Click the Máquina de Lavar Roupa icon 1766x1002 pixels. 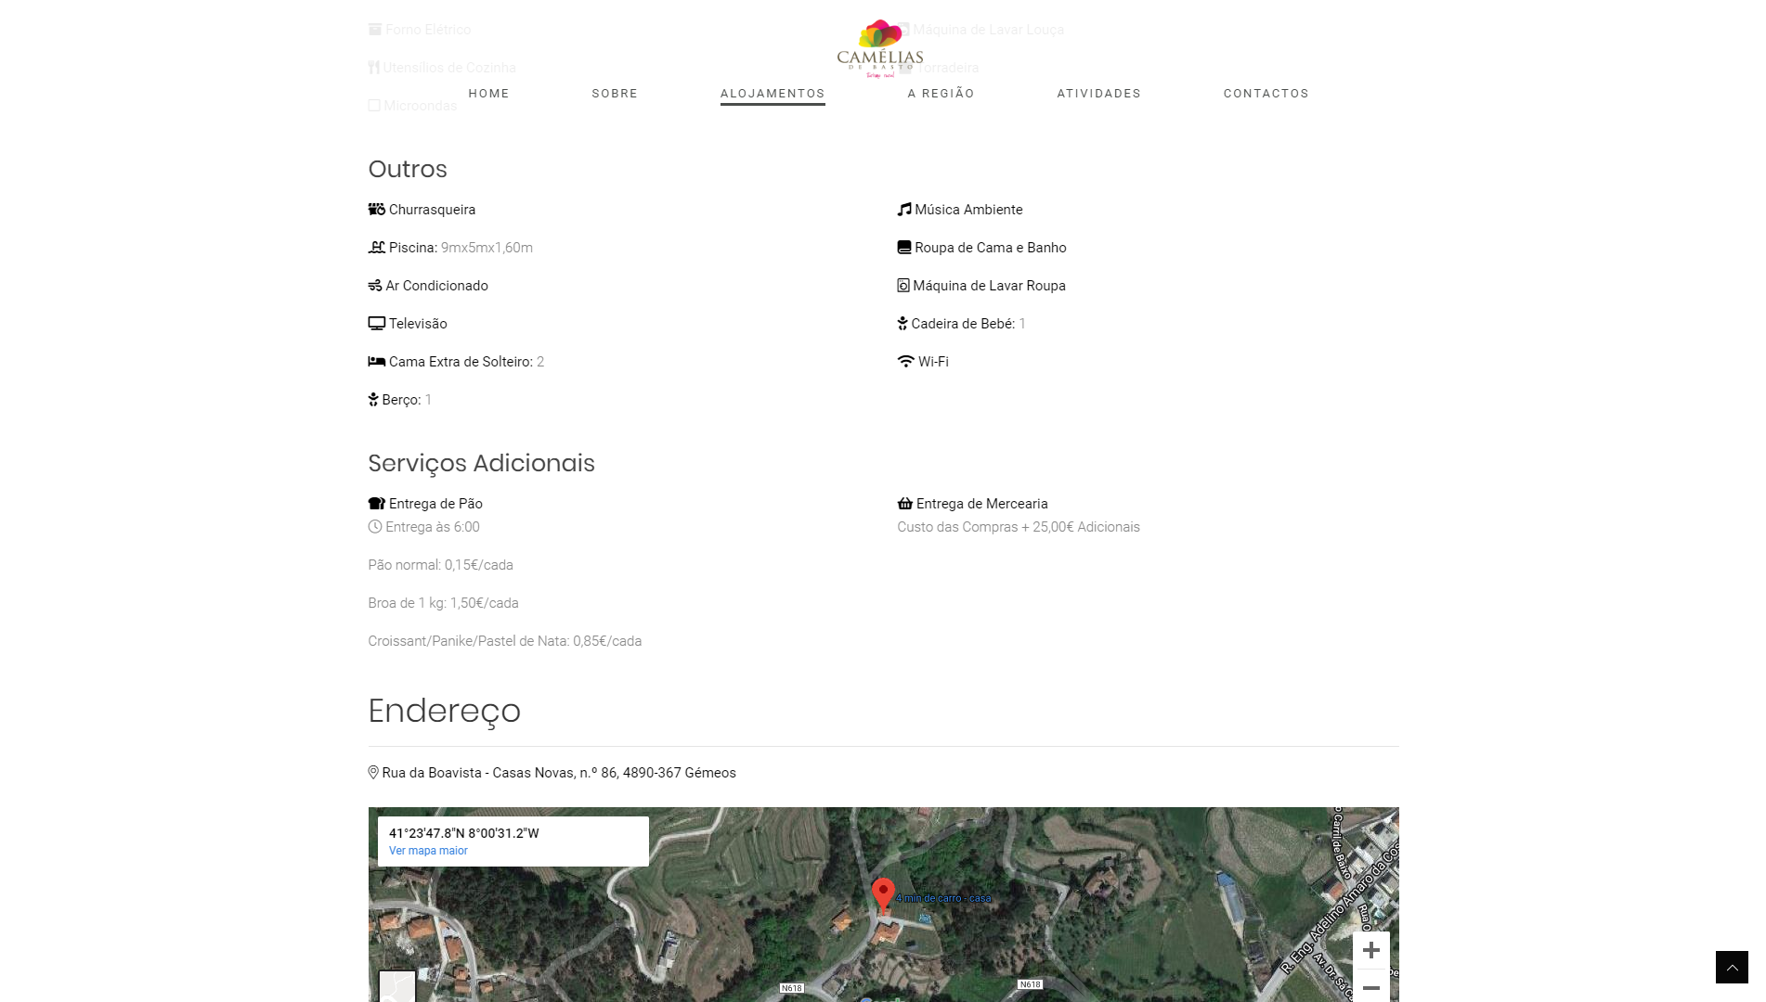[x=903, y=286]
